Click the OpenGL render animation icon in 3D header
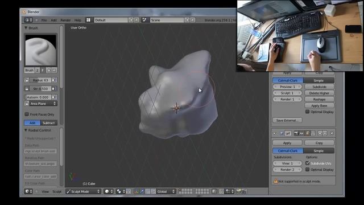This screenshot has width=364, height=205. click(x=243, y=191)
